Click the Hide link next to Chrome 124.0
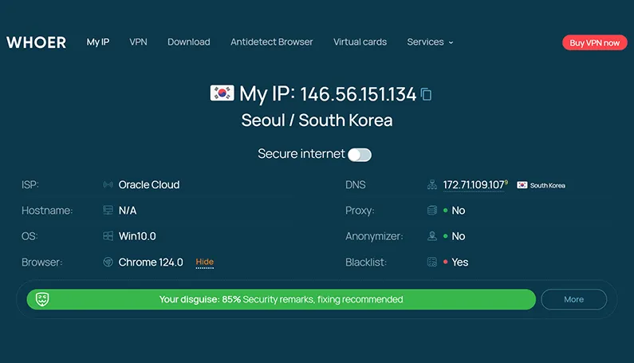The width and height of the screenshot is (634, 363). click(x=205, y=262)
